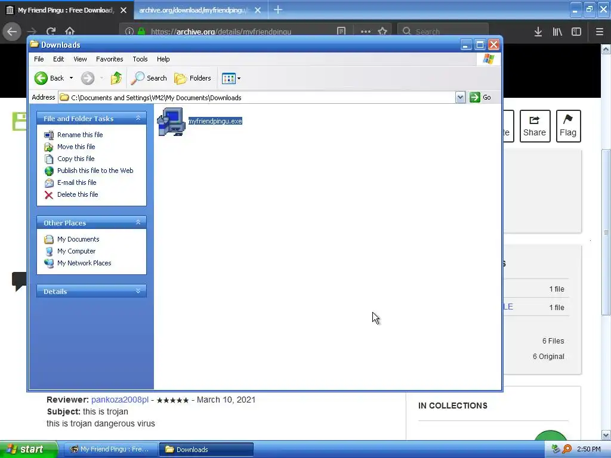
Task: Open the File menu
Action: click(x=39, y=59)
